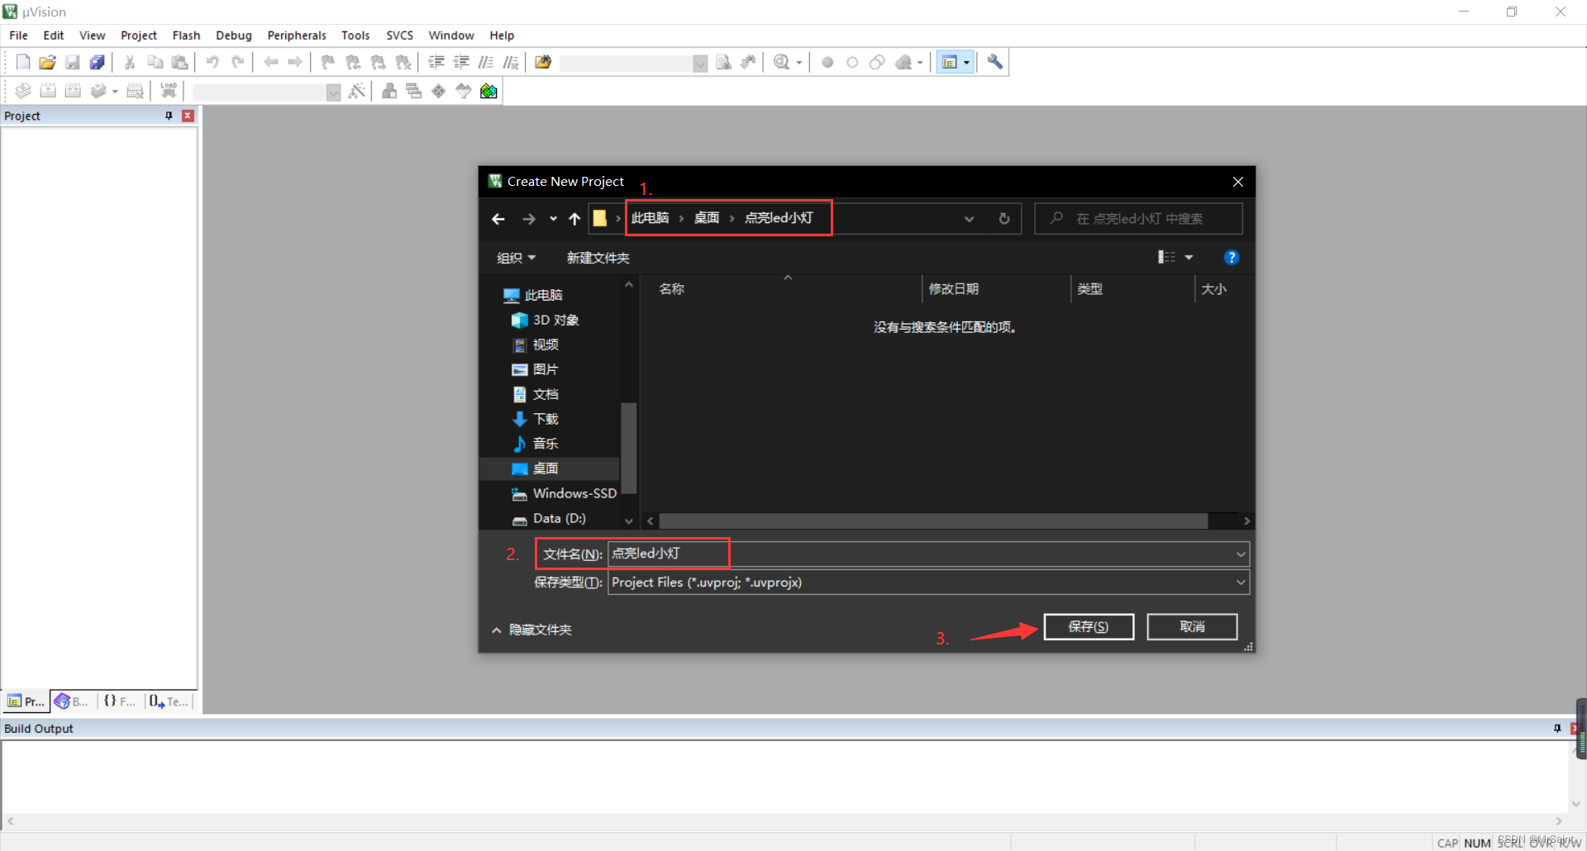Open the 文件名 combo box dropdown arrow
1587x851 pixels.
[1241, 554]
